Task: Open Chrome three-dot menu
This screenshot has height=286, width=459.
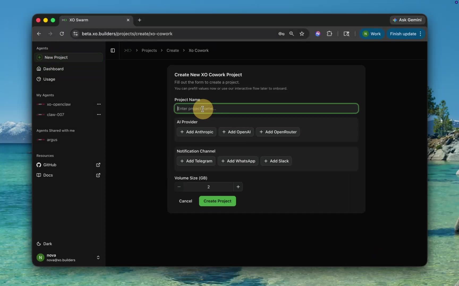Action: pos(420,34)
